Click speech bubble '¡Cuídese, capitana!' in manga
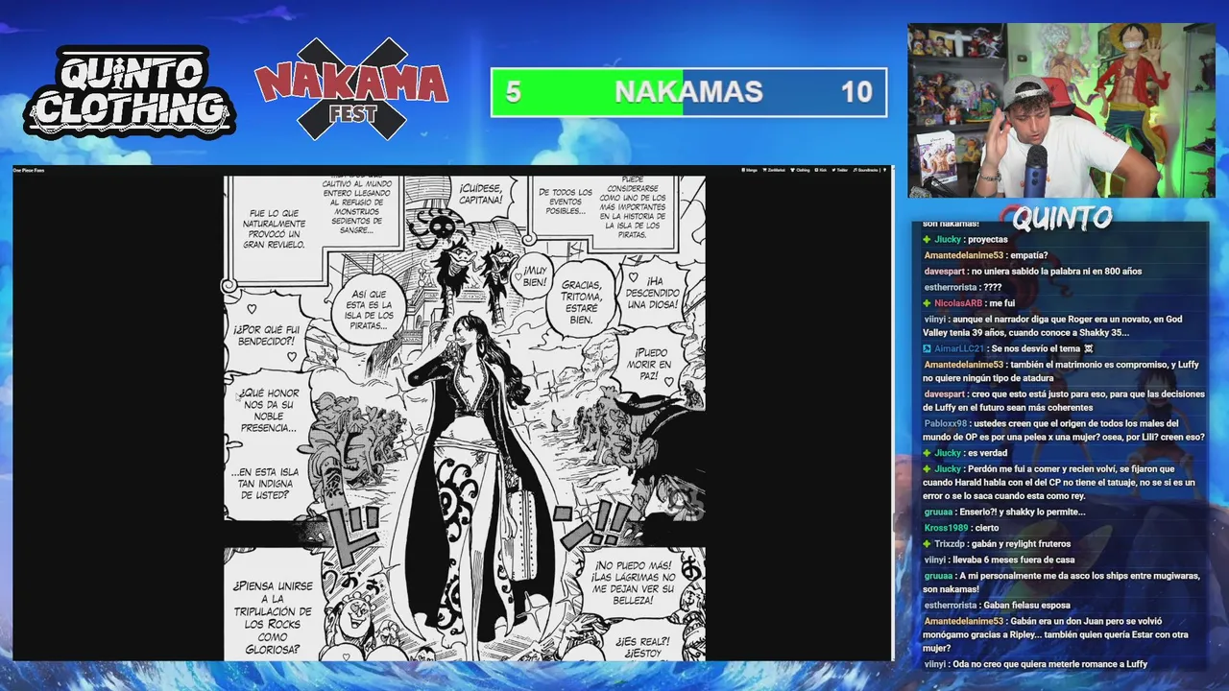This screenshot has width=1229, height=691. (x=480, y=194)
